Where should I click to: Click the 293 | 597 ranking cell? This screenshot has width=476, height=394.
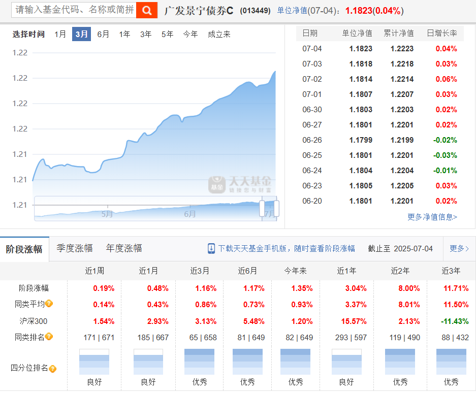tap(351, 338)
